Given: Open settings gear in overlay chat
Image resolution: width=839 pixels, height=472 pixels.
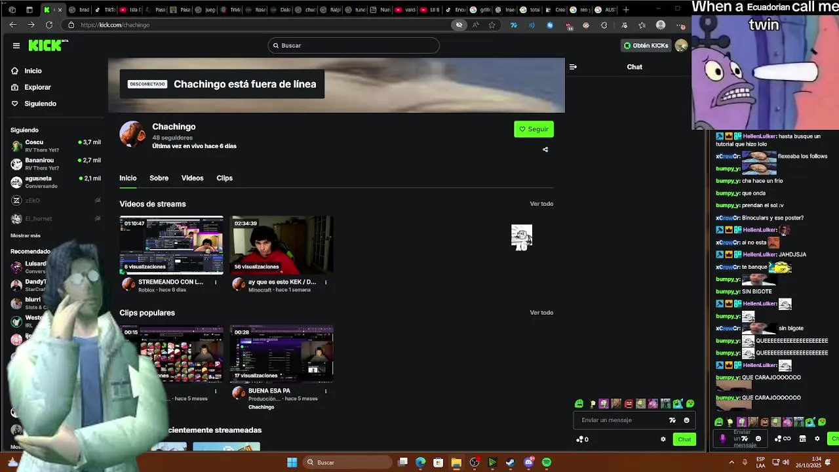Looking at the screenshot, I should pyautogui.click(x=817, y=439).
